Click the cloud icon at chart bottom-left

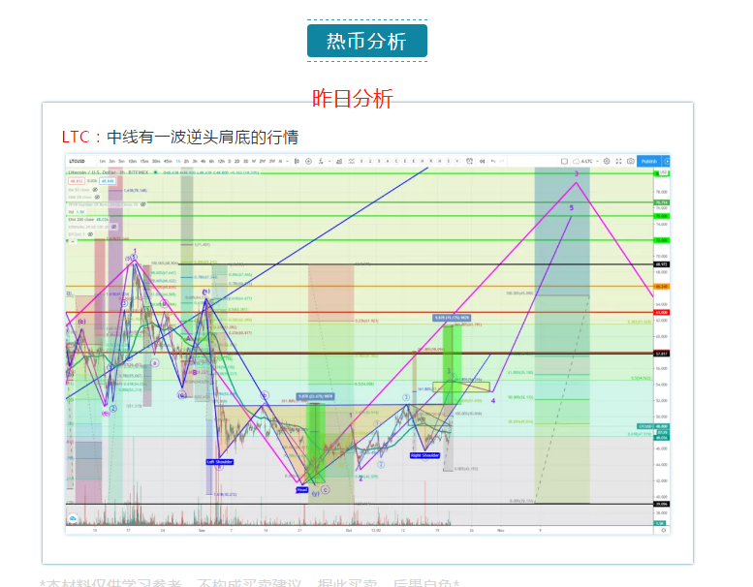(x=73, y=518)
